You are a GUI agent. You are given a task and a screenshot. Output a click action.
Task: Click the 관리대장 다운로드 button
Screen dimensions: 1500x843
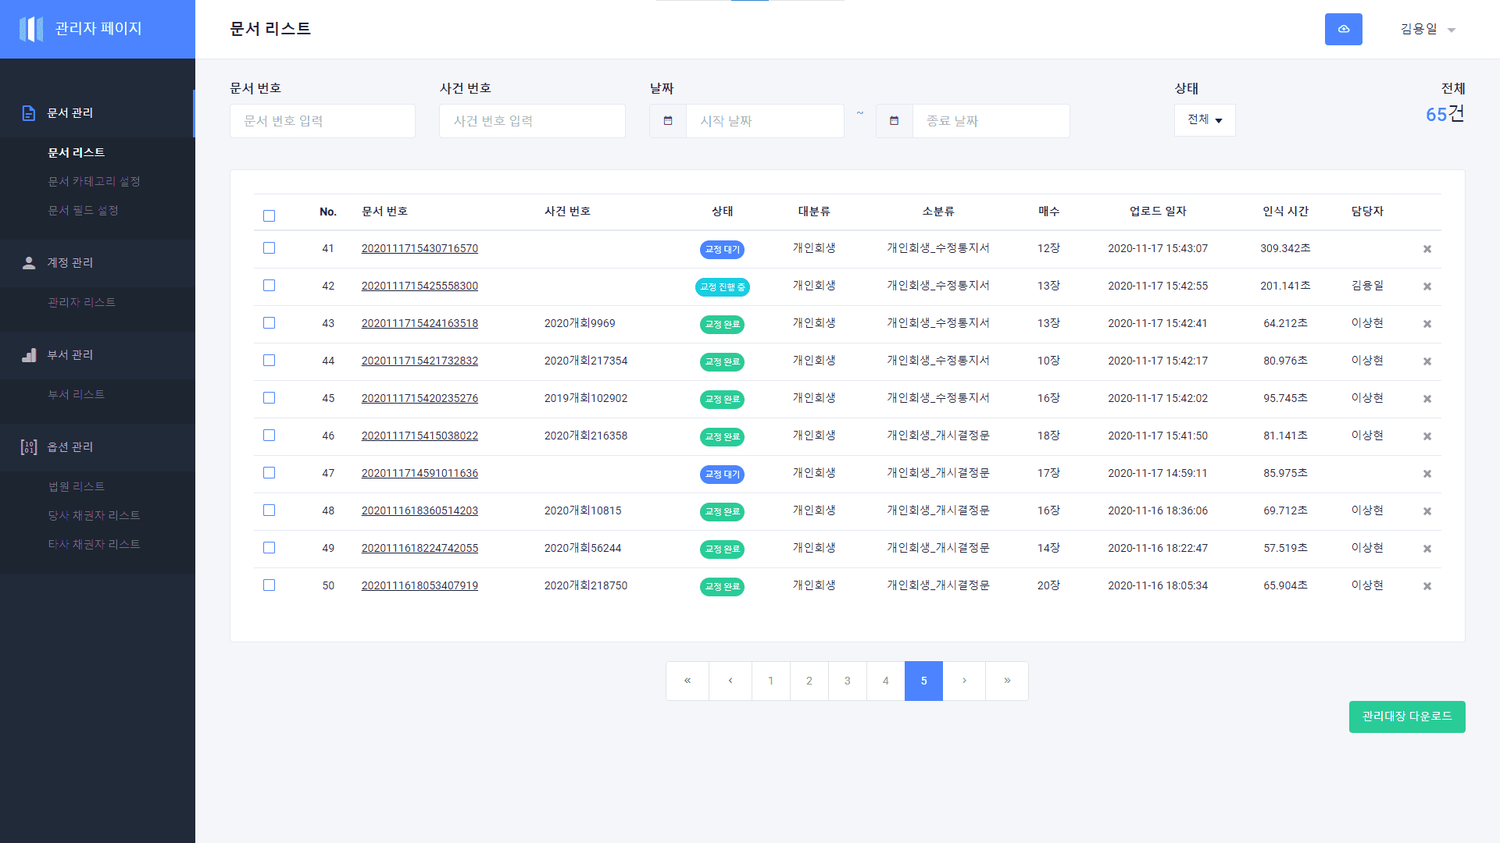coord(1407,717)
